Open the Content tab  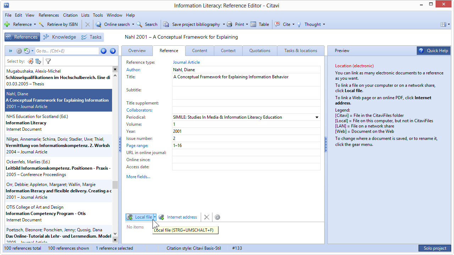point(200,51)
